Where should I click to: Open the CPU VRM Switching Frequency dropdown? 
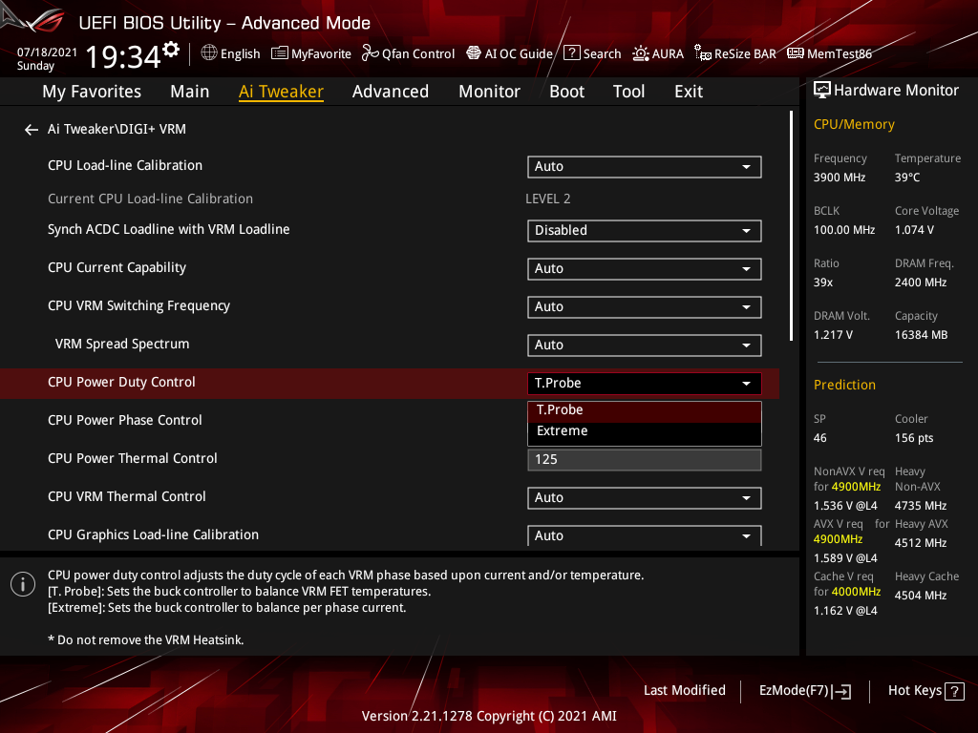pyautogui.click(x=644, y=306)
